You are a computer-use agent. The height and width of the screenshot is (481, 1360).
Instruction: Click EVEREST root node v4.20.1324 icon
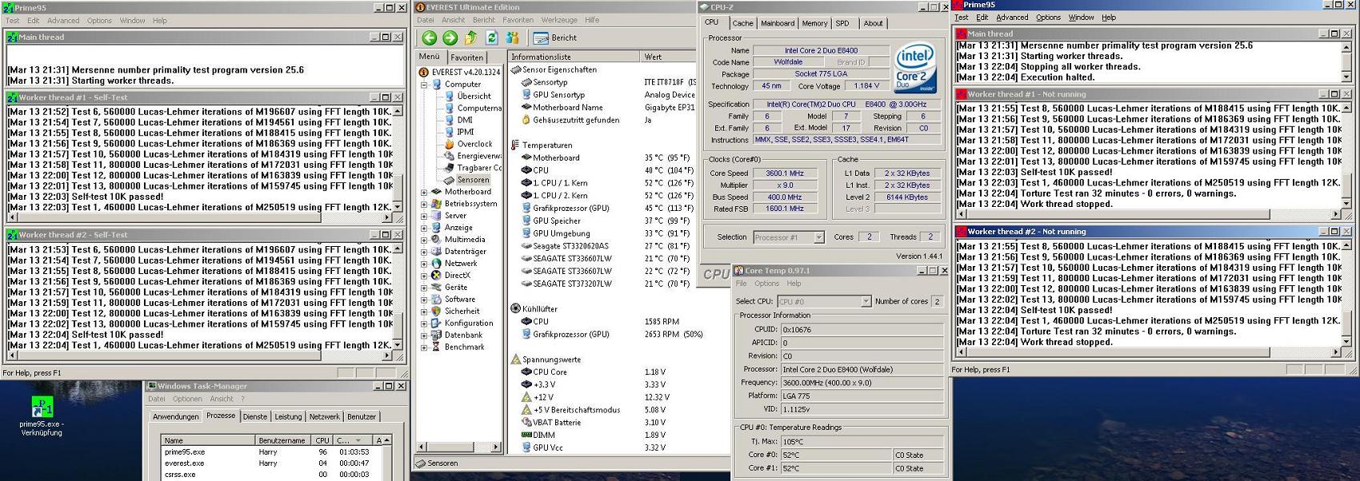(424, 72)
